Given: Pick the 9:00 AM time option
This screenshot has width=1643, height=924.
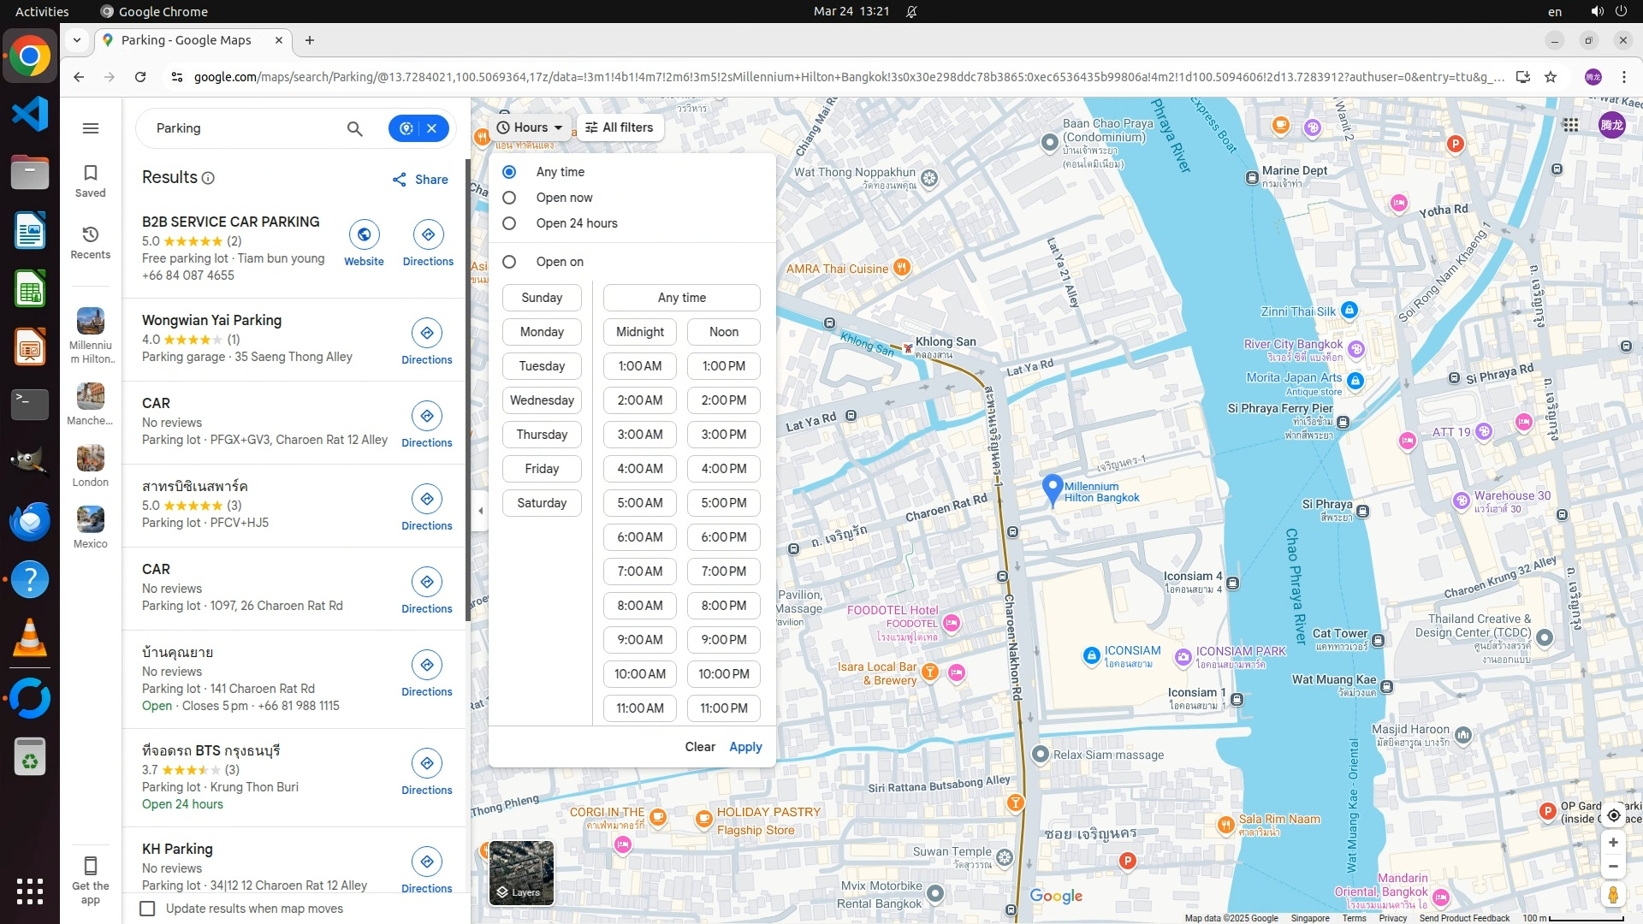Looking at the screenshot, I should 639,640.
